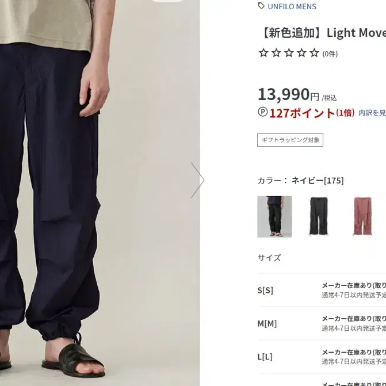Advance to next product image with arrow
386x386 pixels.
point(198,180)
